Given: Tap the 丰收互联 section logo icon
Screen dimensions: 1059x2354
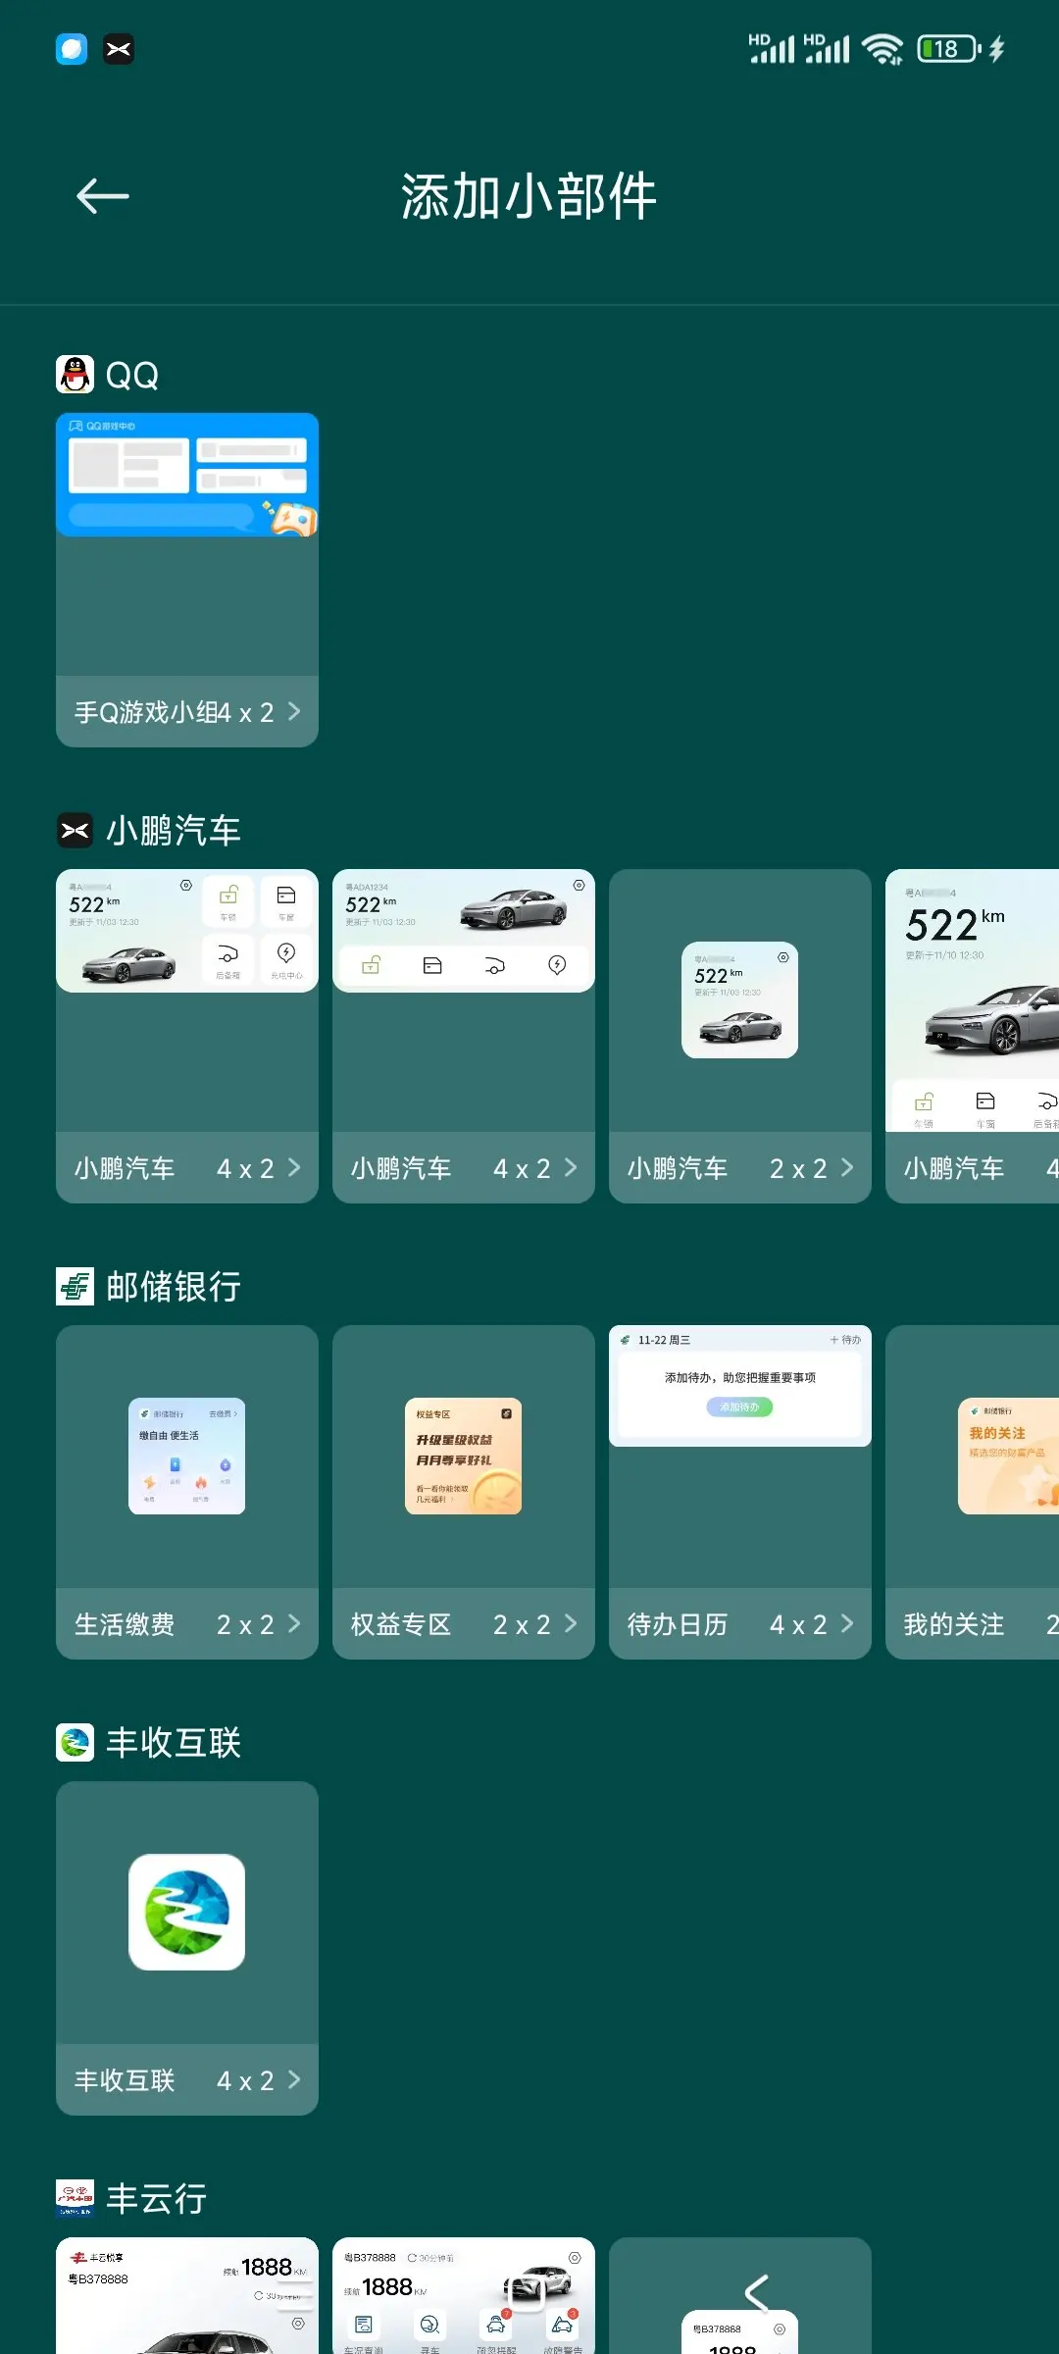Looking at the screenshot, I should pos(75,1743).
